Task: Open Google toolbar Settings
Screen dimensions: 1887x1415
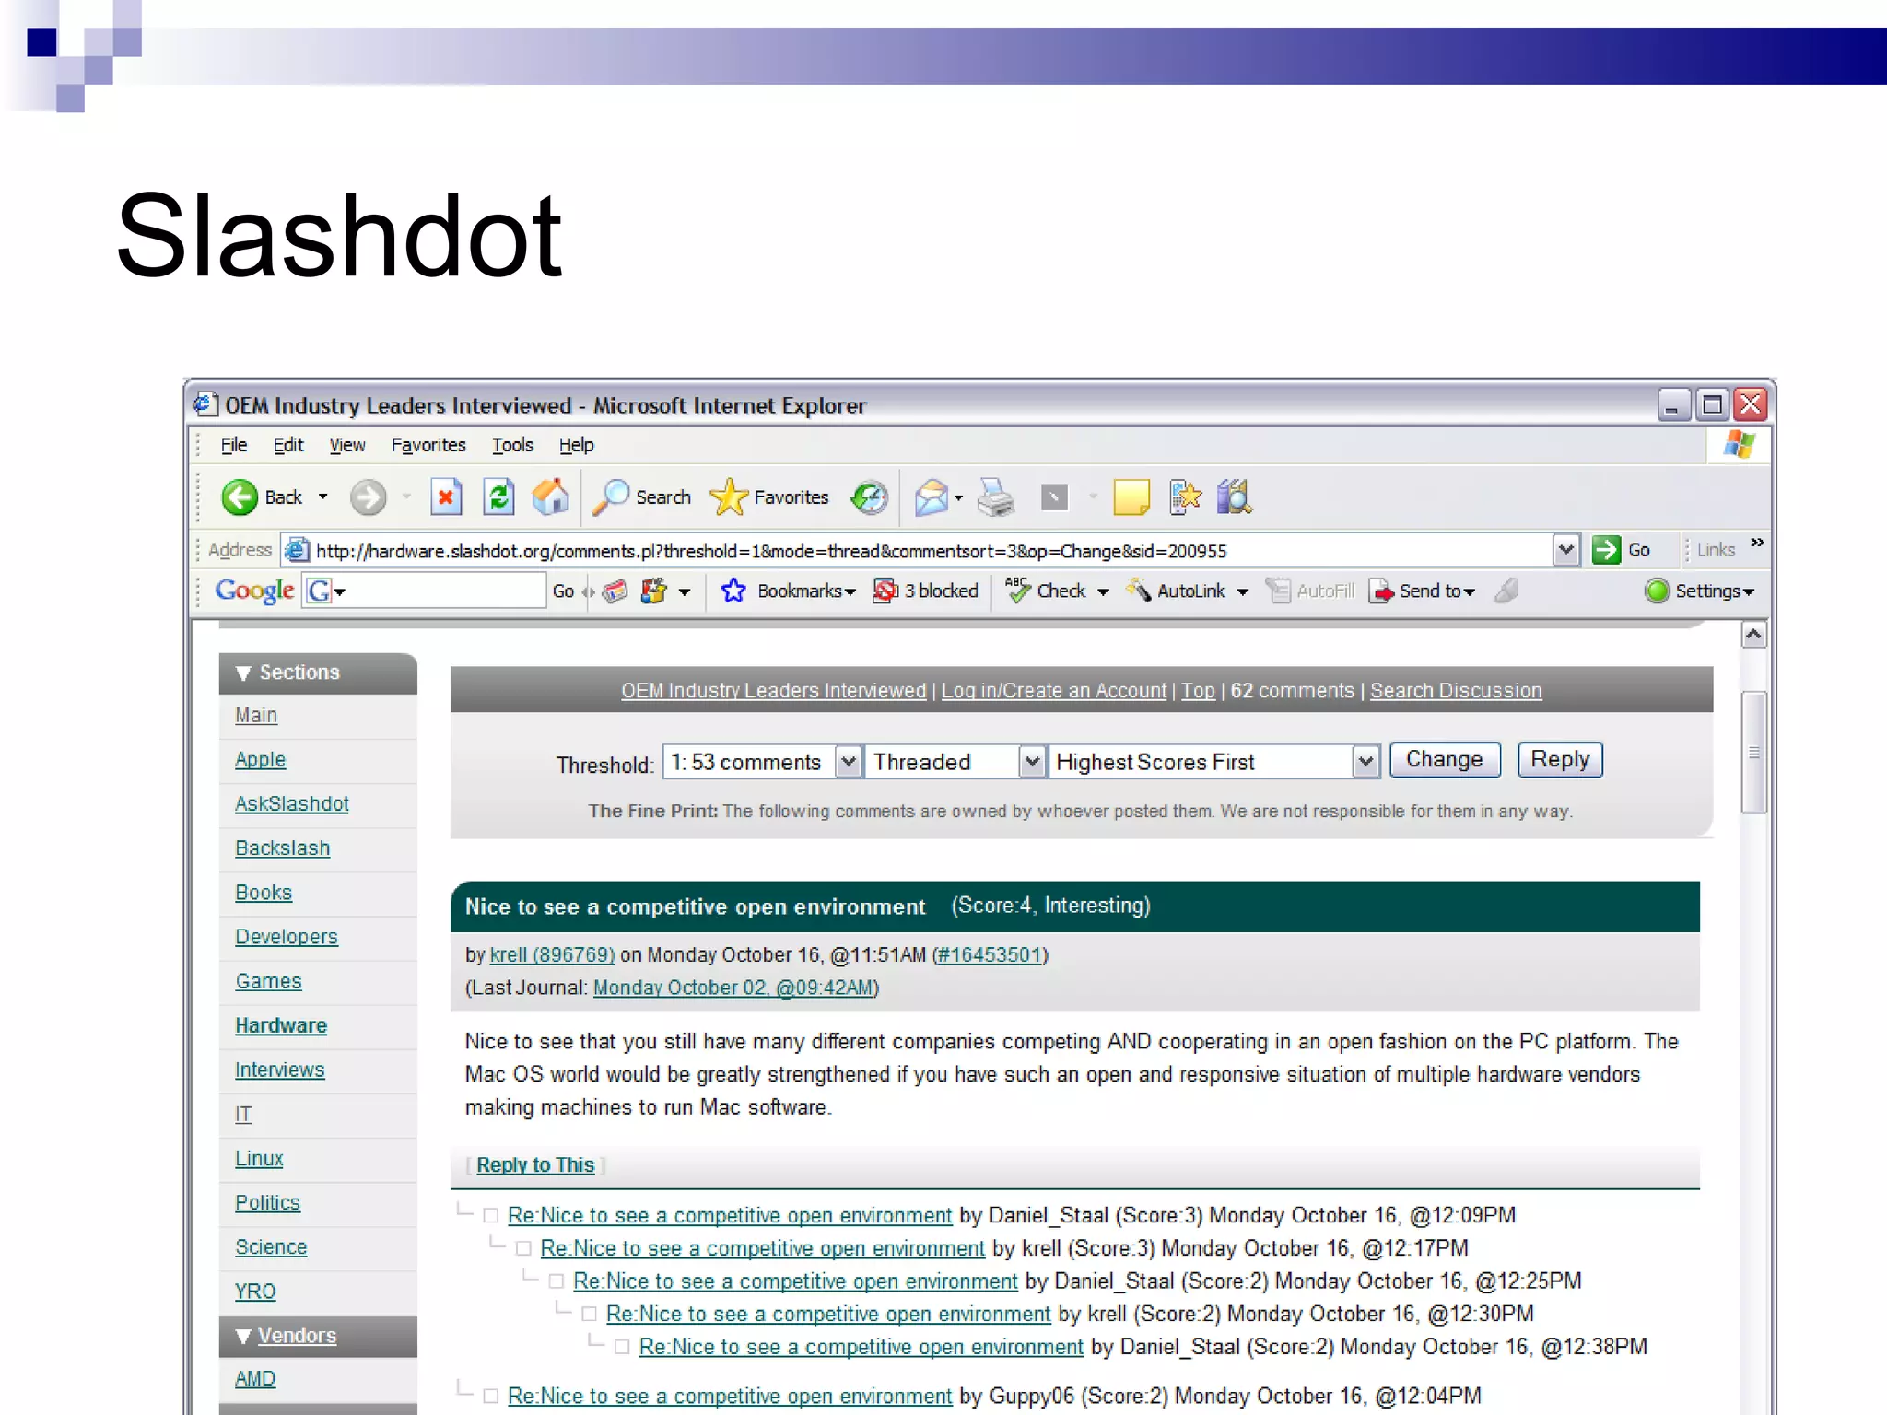Action: (1699, 591)
